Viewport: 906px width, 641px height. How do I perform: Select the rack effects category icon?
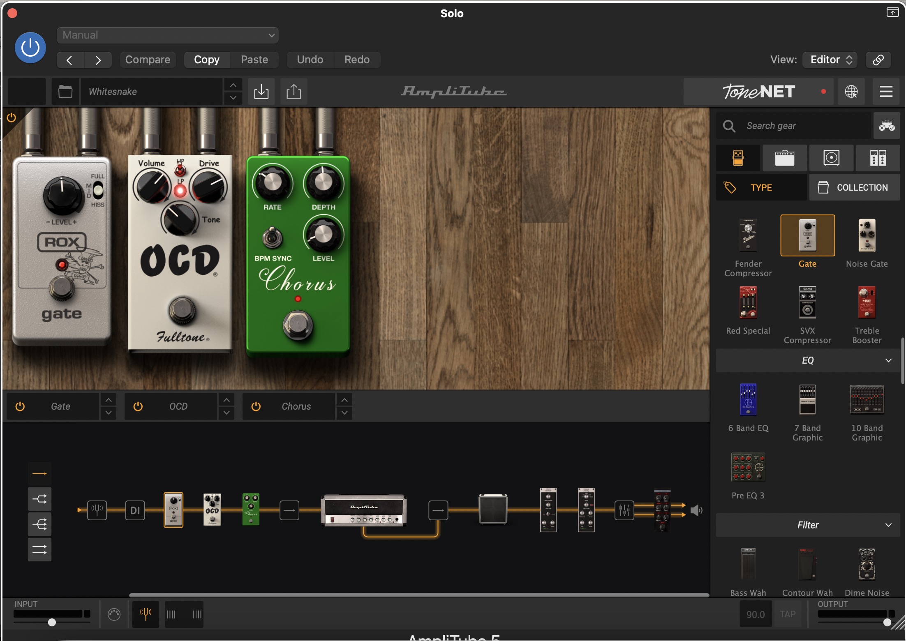tap(878, 158)
